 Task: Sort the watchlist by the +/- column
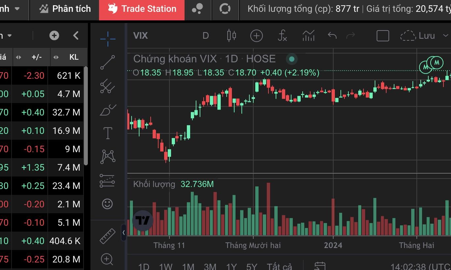click(x=37, y=57)
